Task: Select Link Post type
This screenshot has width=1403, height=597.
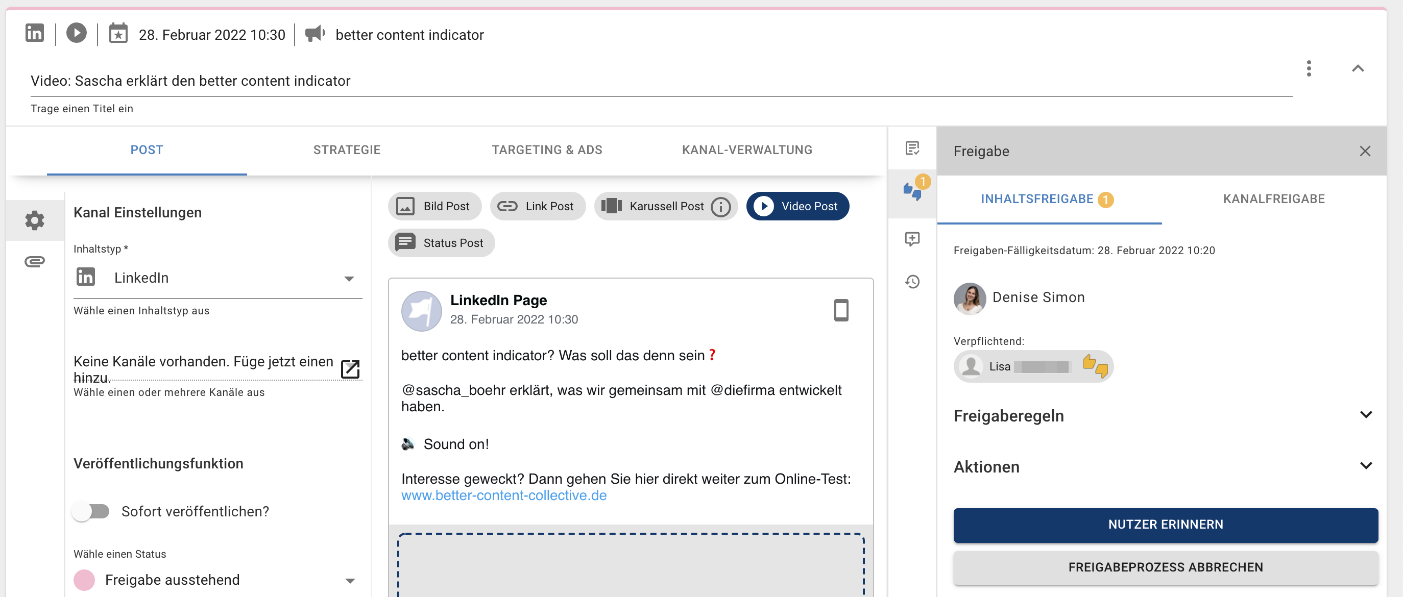Action: pyautogui.click(x=537, y=206)
